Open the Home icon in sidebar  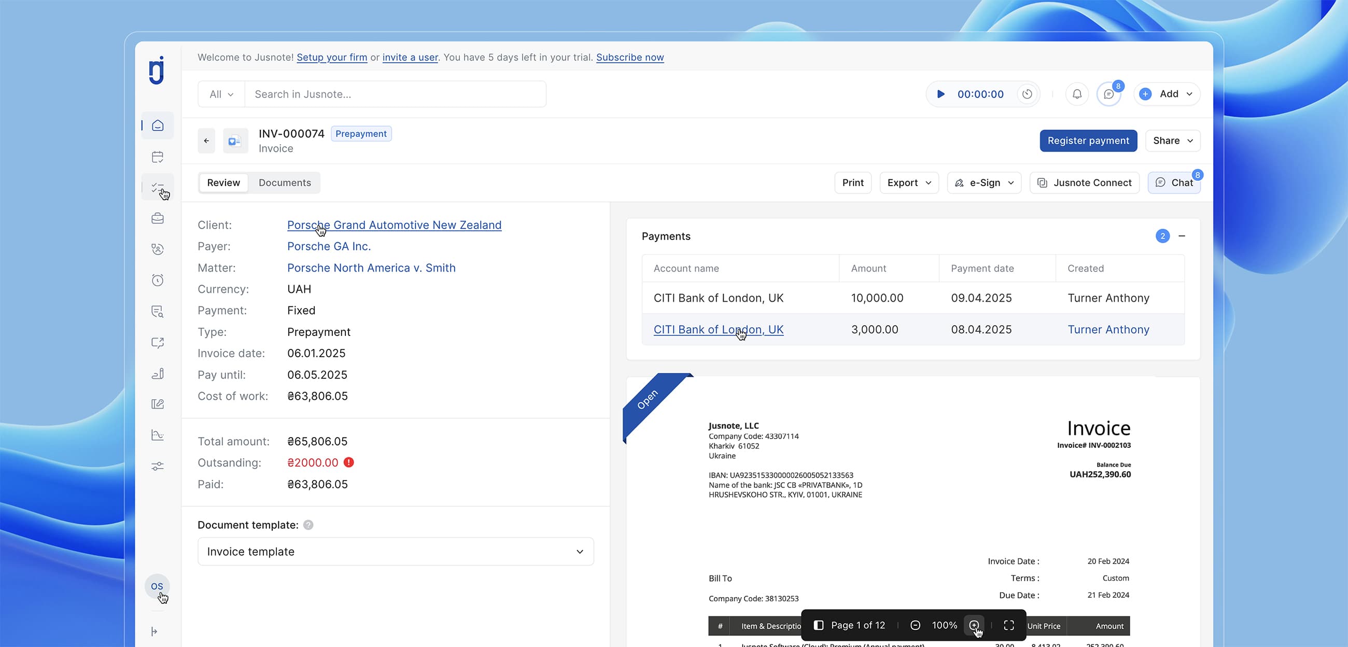tap(158, 125)
